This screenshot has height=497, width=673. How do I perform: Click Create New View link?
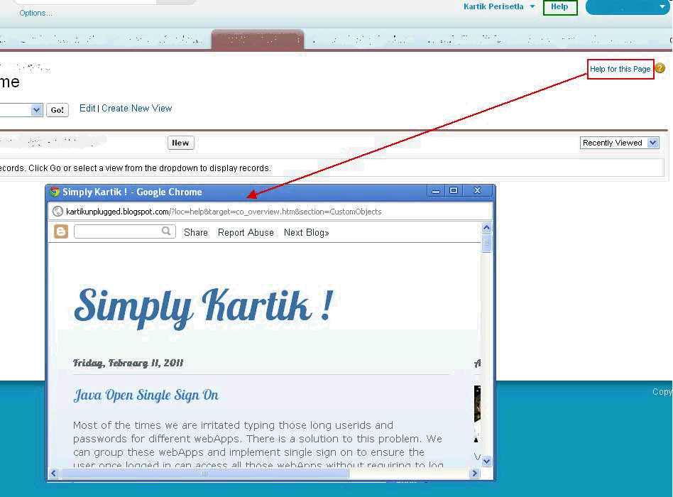136,108
